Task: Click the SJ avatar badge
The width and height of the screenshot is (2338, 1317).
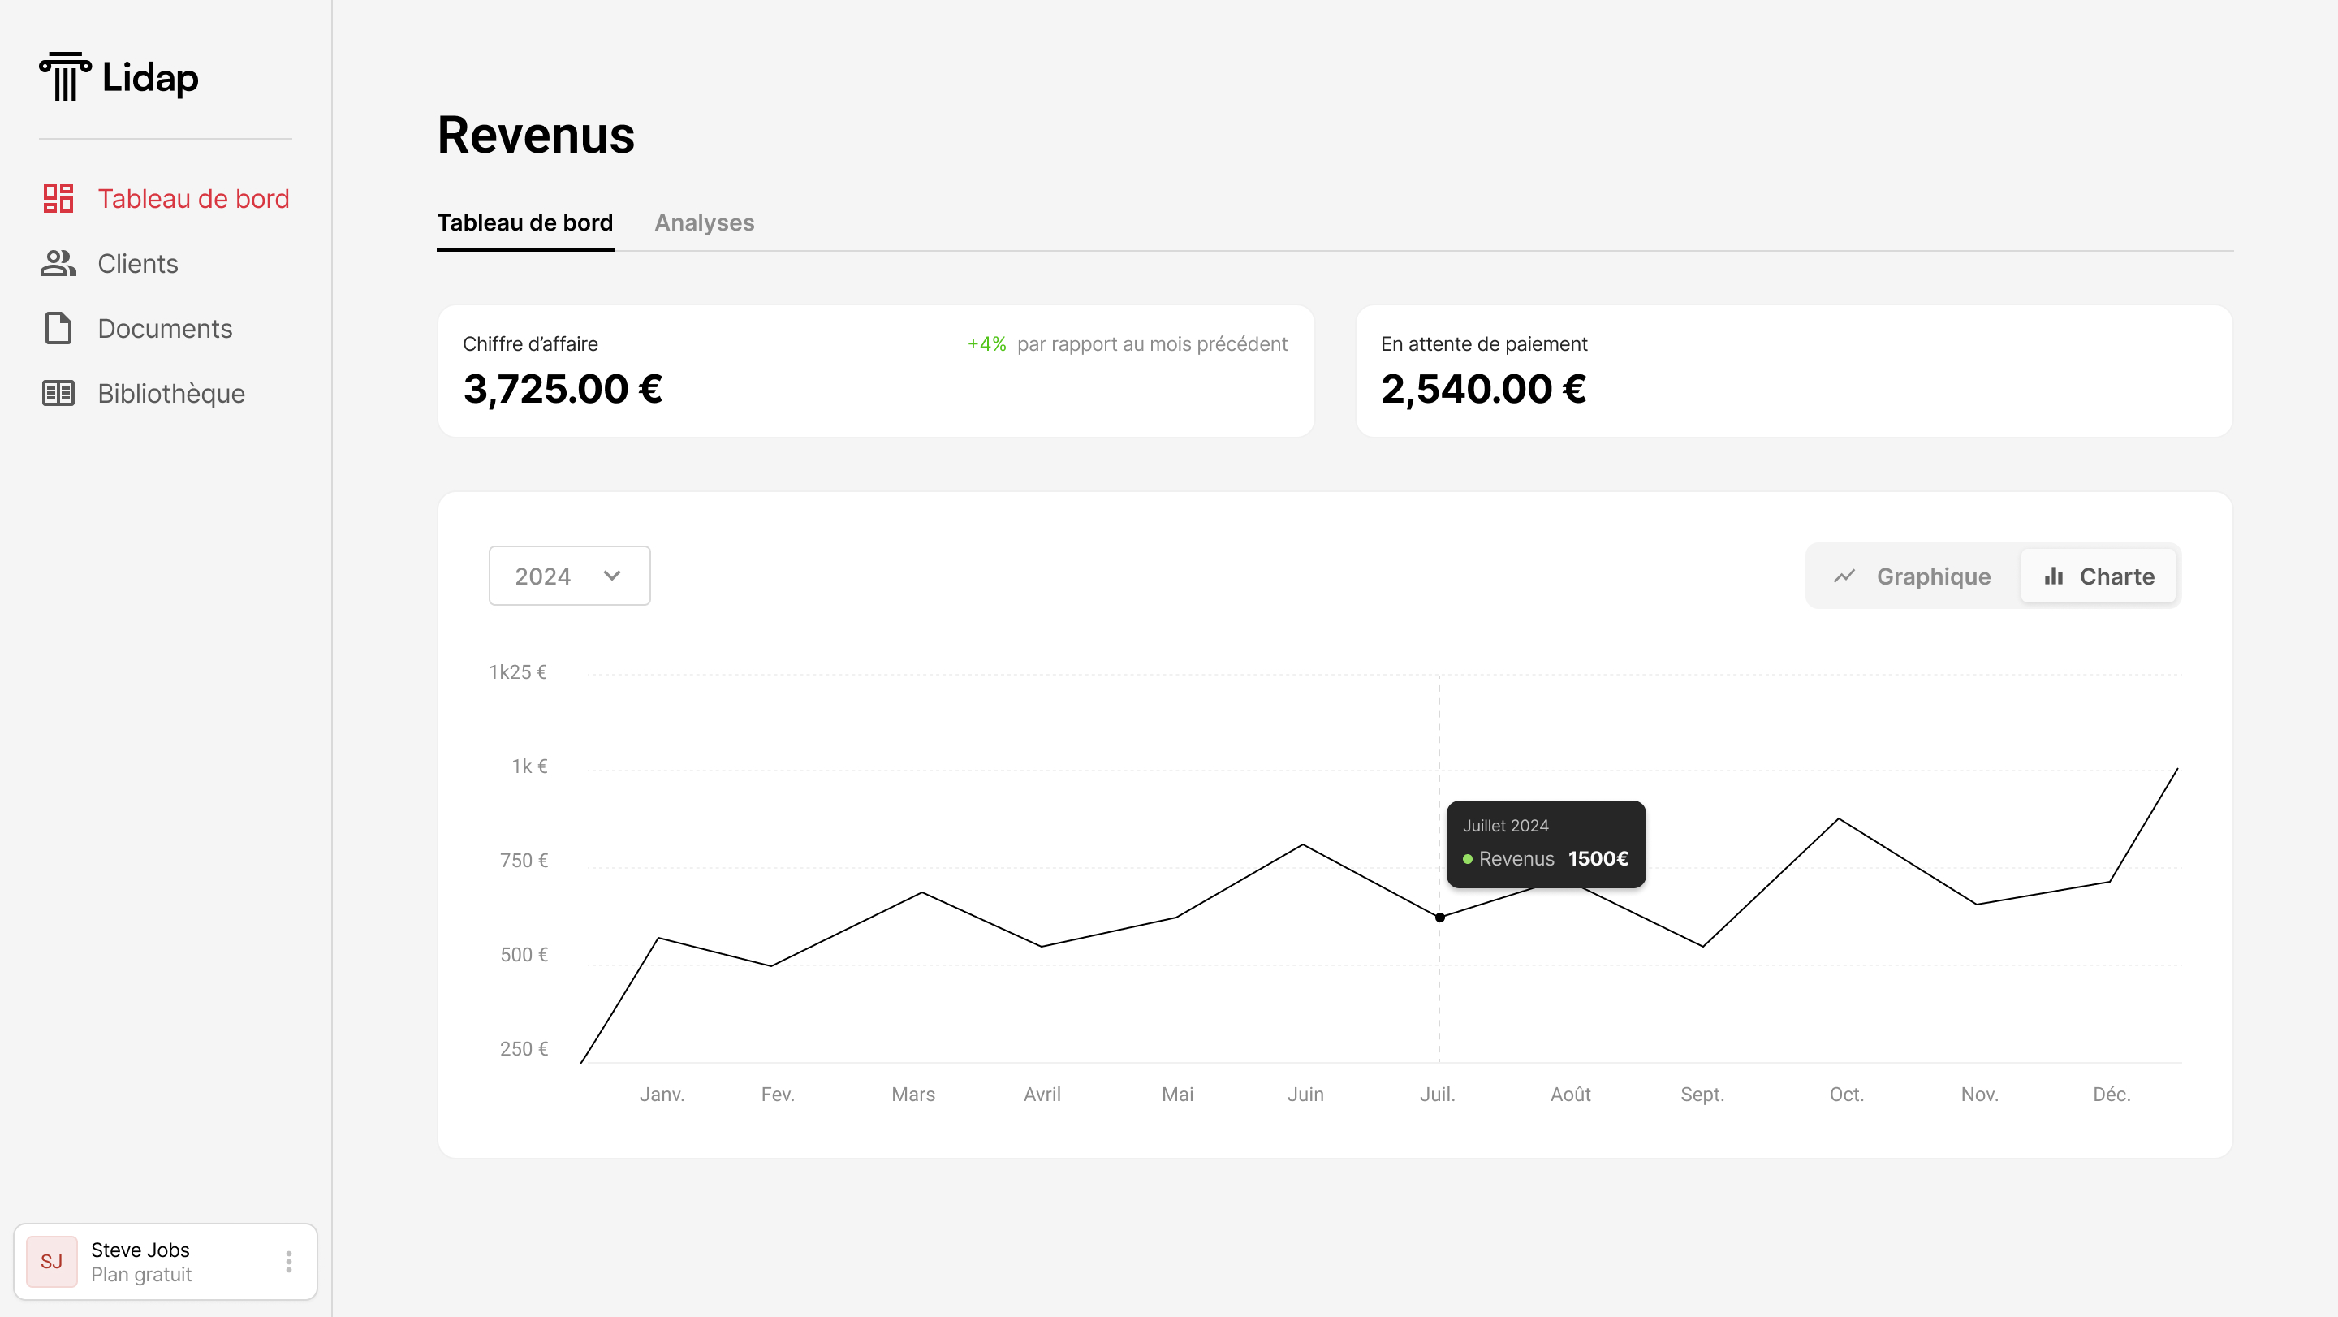Action: (52, 1262)
